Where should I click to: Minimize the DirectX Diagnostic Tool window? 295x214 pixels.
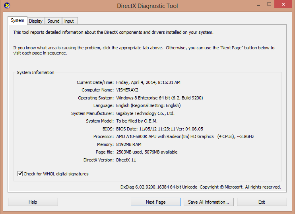[258, 4]
